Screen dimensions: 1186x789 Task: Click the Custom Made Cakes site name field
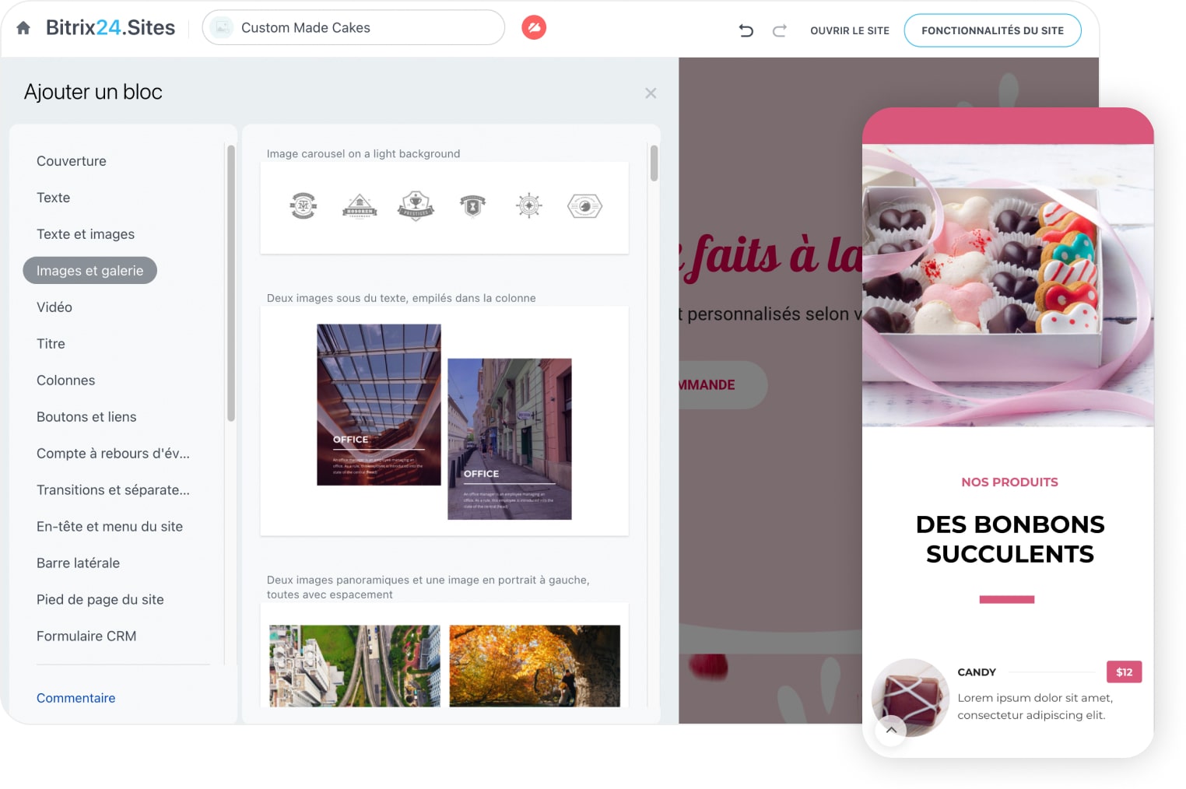[354, 28]
